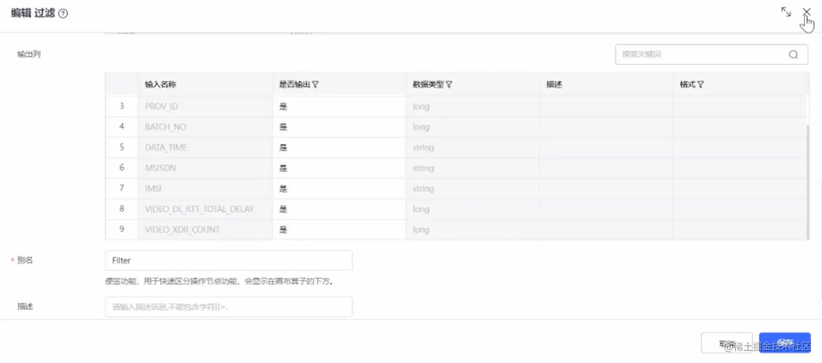Click the 描述 cell of MSISDN row

606,168
